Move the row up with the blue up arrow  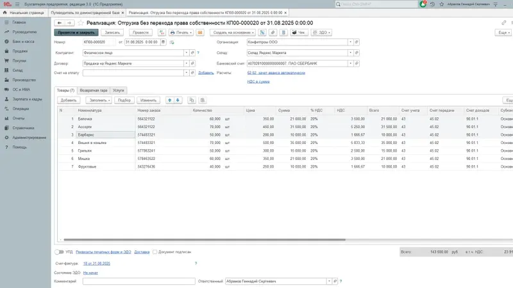169,100
